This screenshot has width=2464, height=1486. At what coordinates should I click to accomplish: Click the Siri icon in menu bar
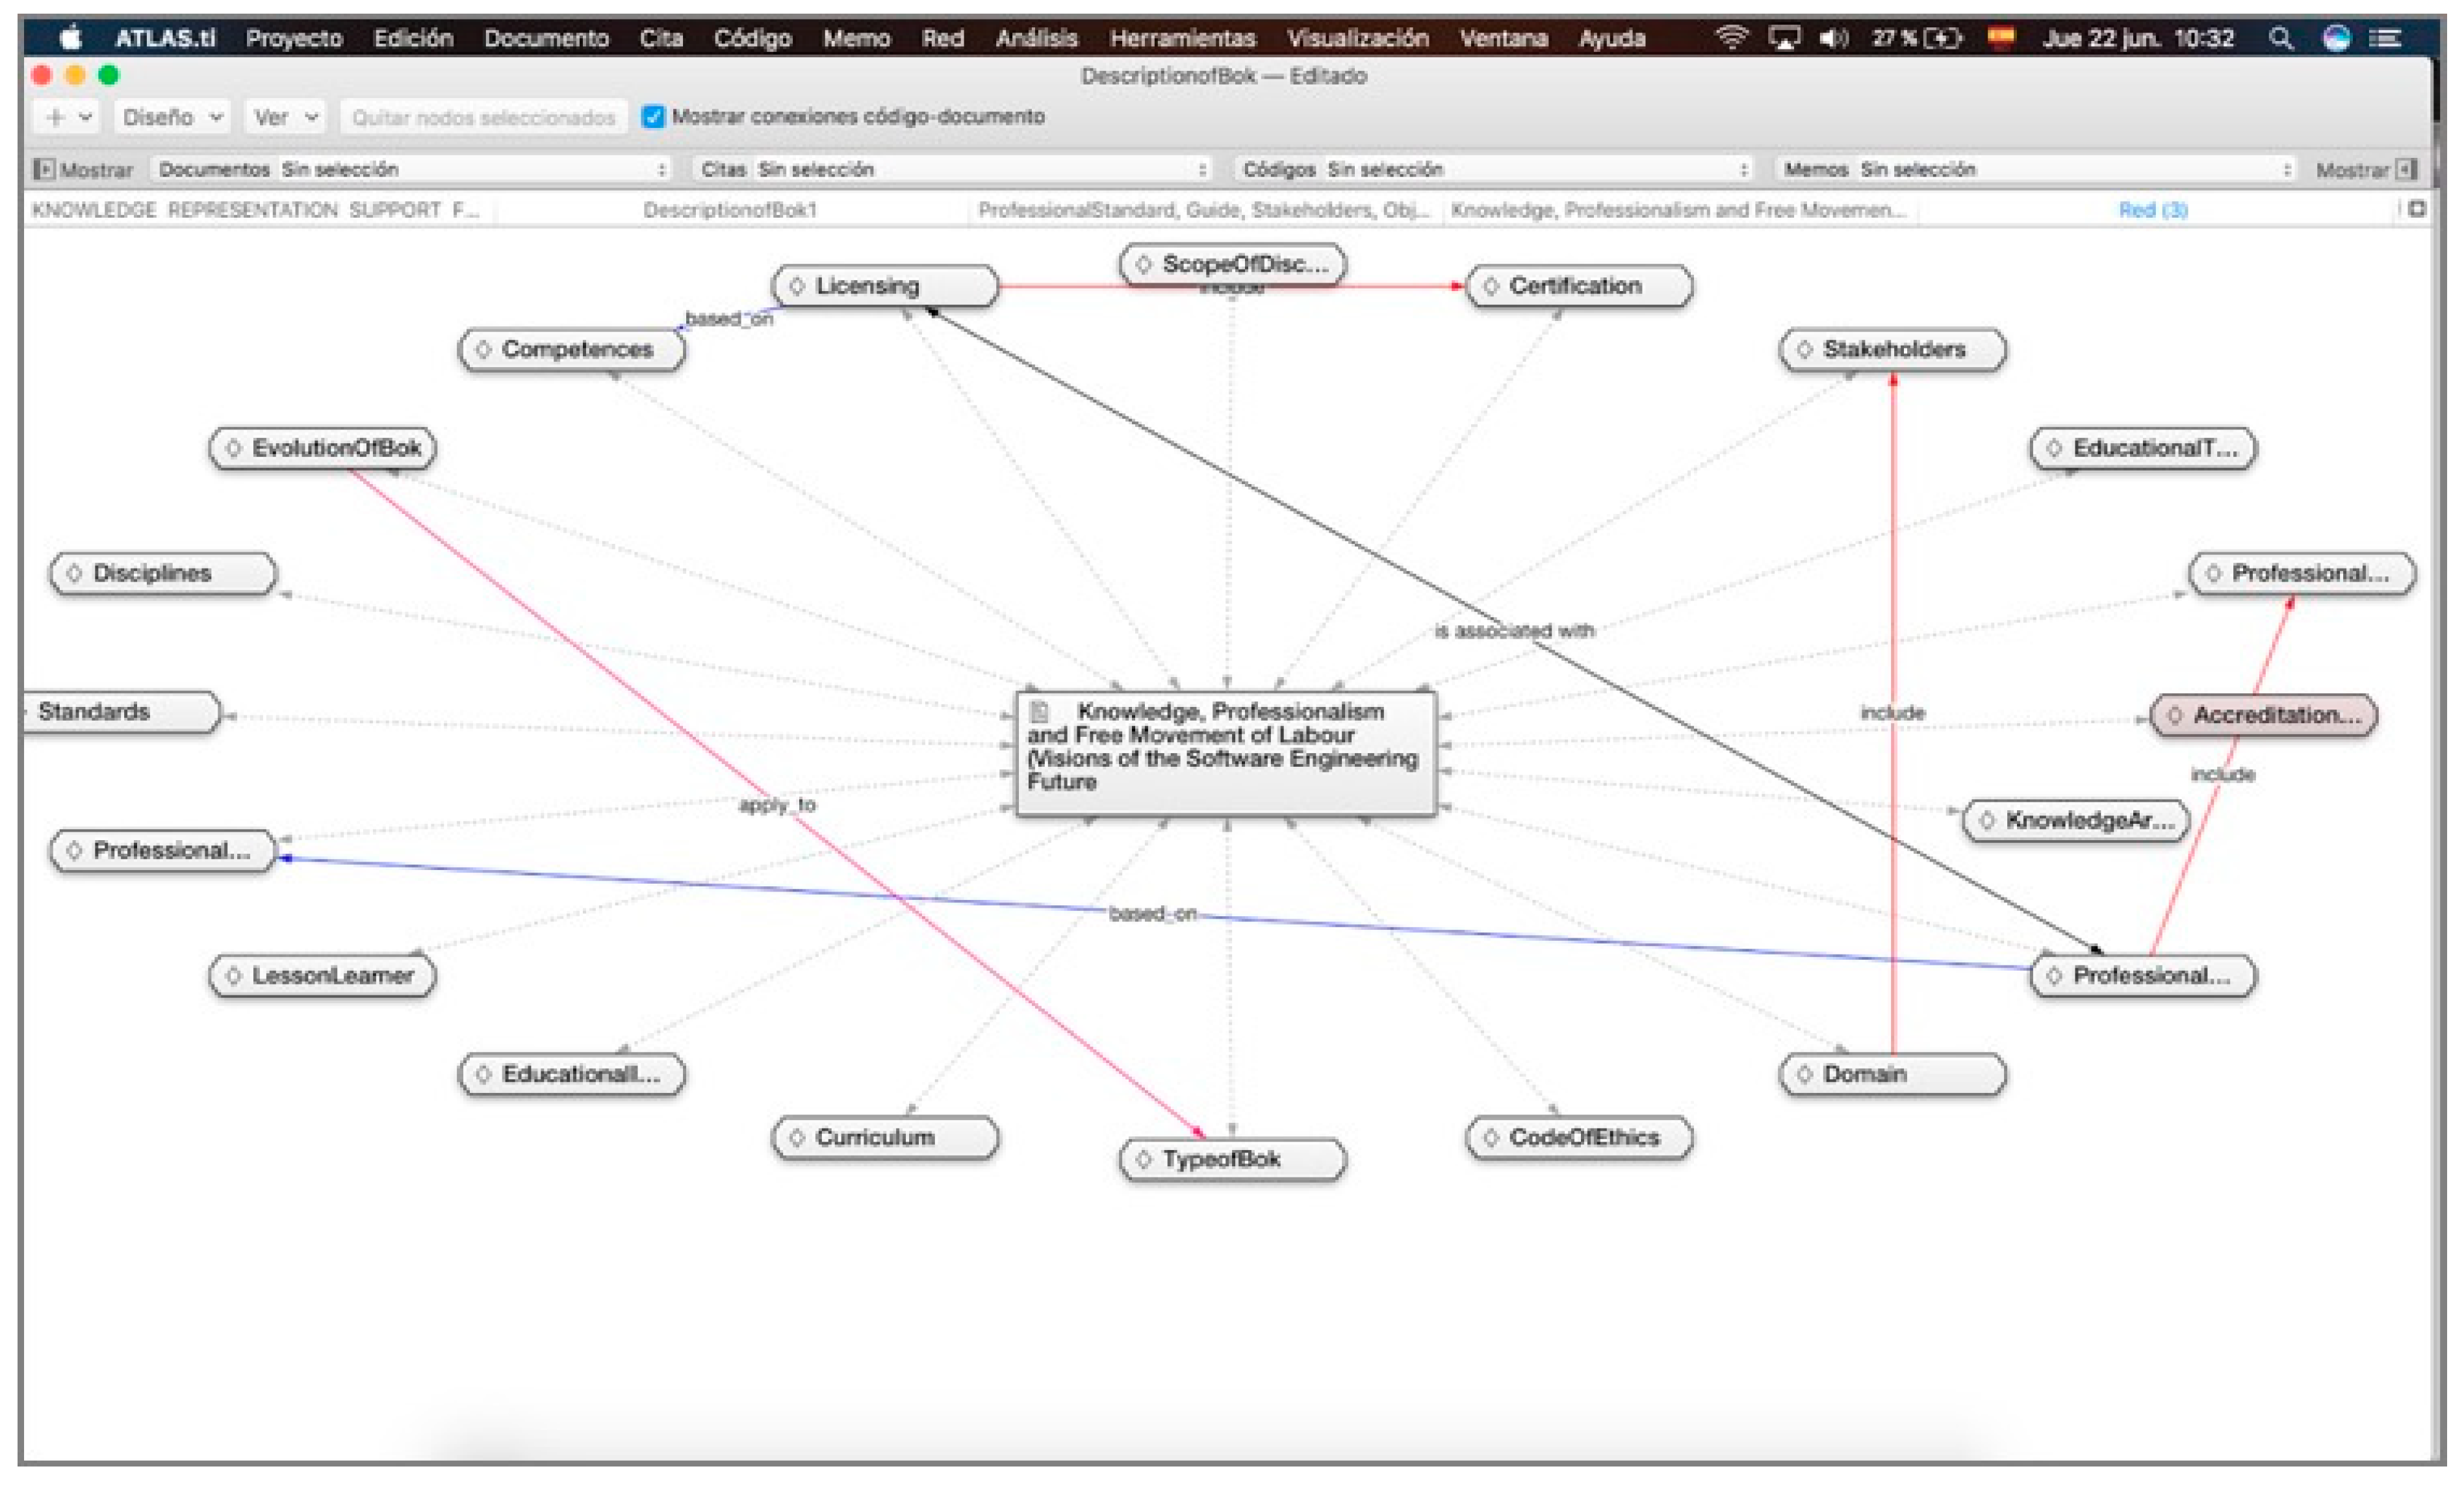pos(2336,38)
